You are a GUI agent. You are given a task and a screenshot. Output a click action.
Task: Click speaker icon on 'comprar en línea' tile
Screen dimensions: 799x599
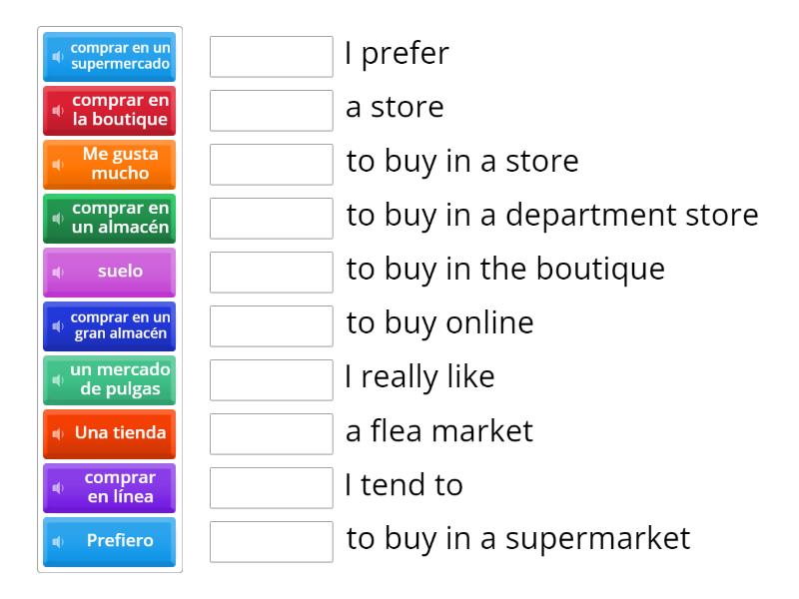click(57, 487)
